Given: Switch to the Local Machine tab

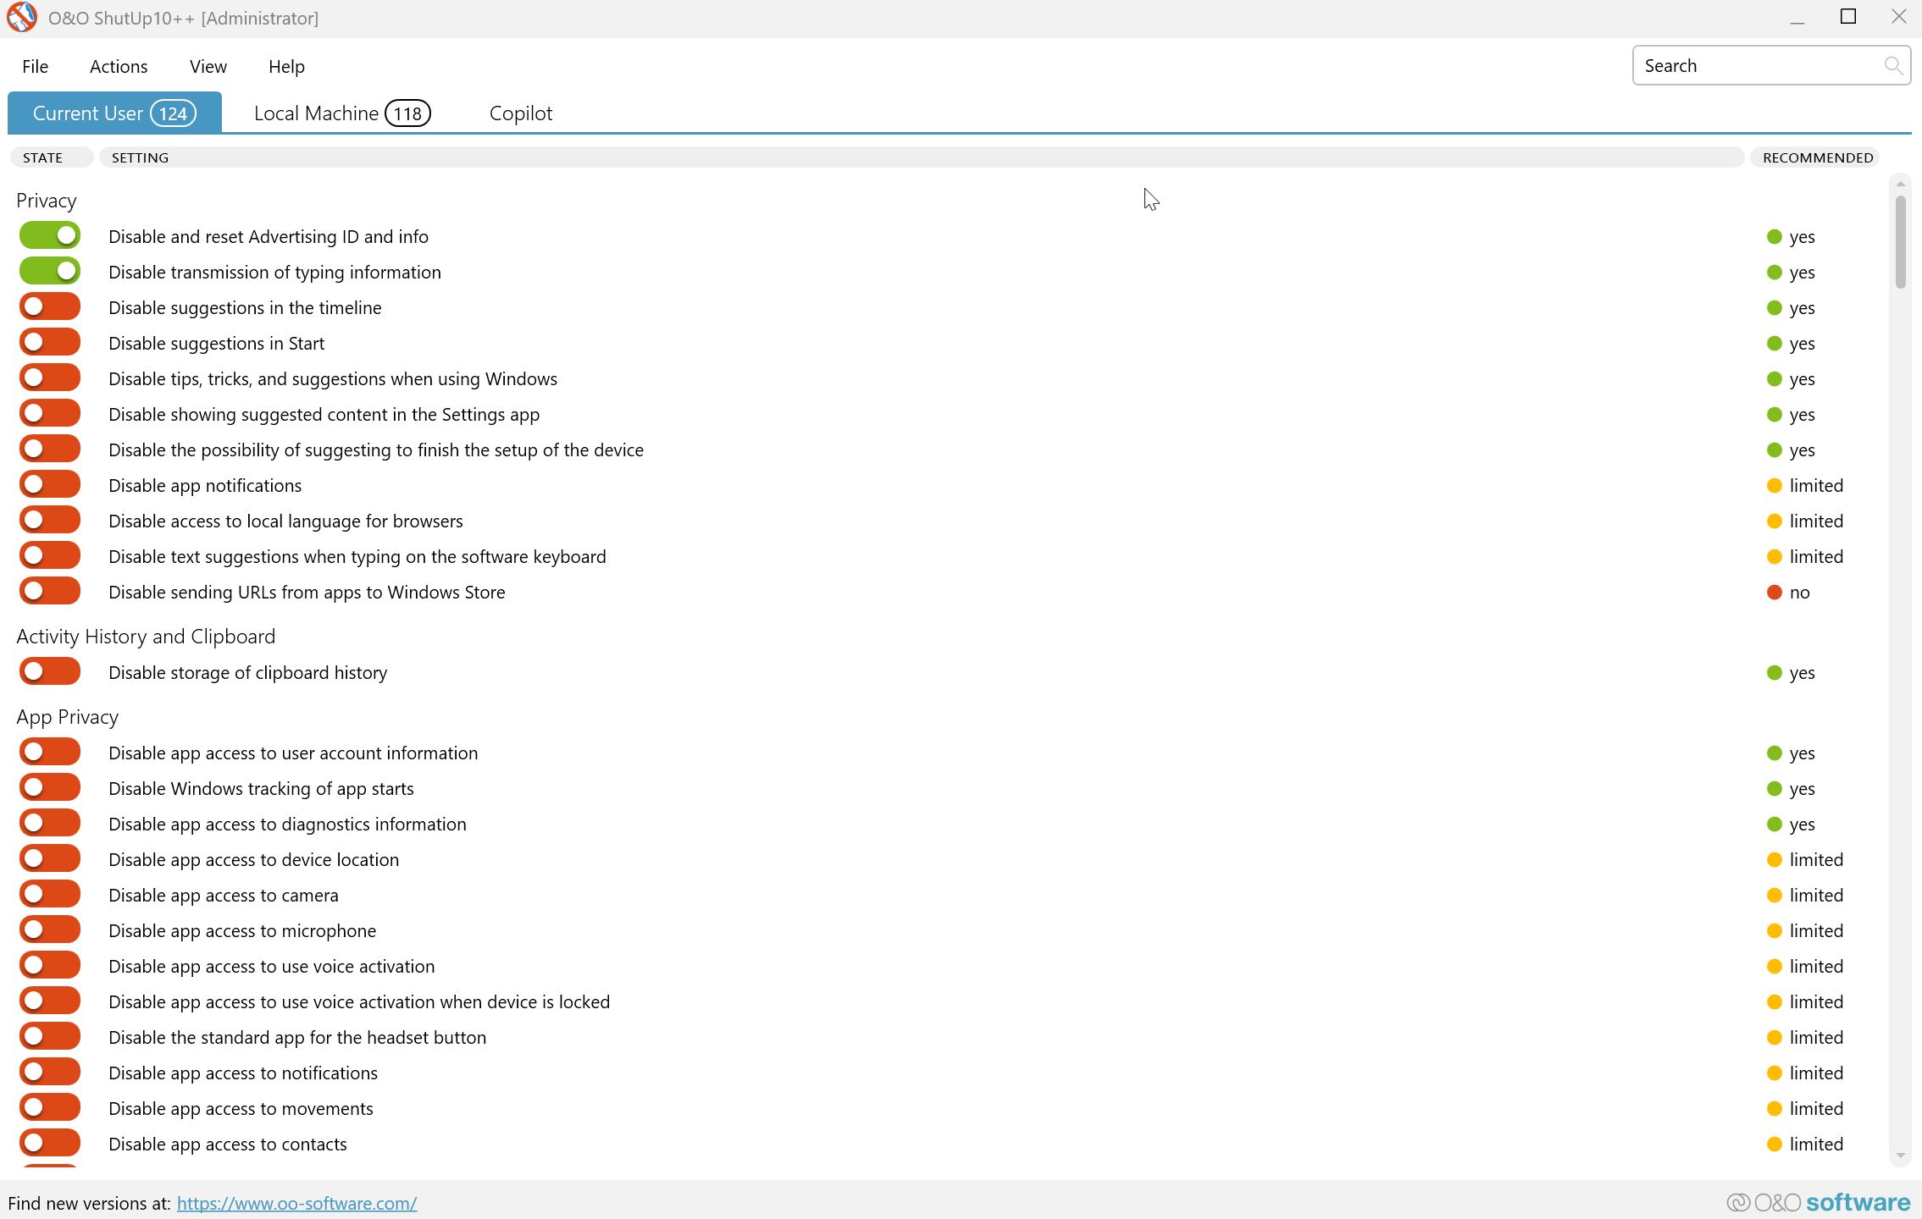Looking at the screenshot, I should (x=341, y=113).
